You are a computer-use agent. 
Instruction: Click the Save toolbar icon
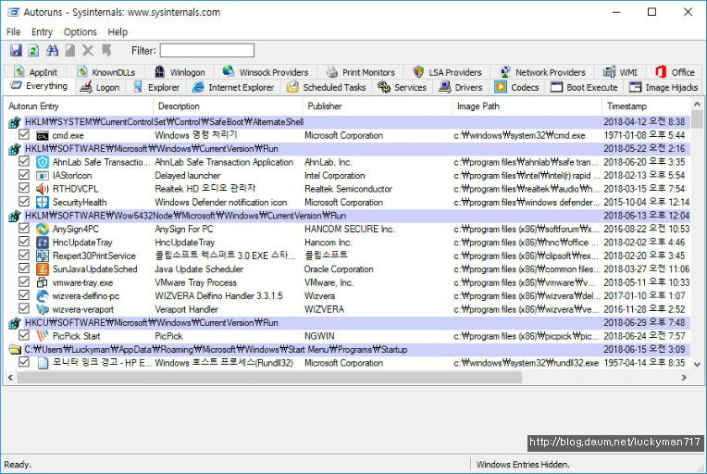[x=16, y=50]
